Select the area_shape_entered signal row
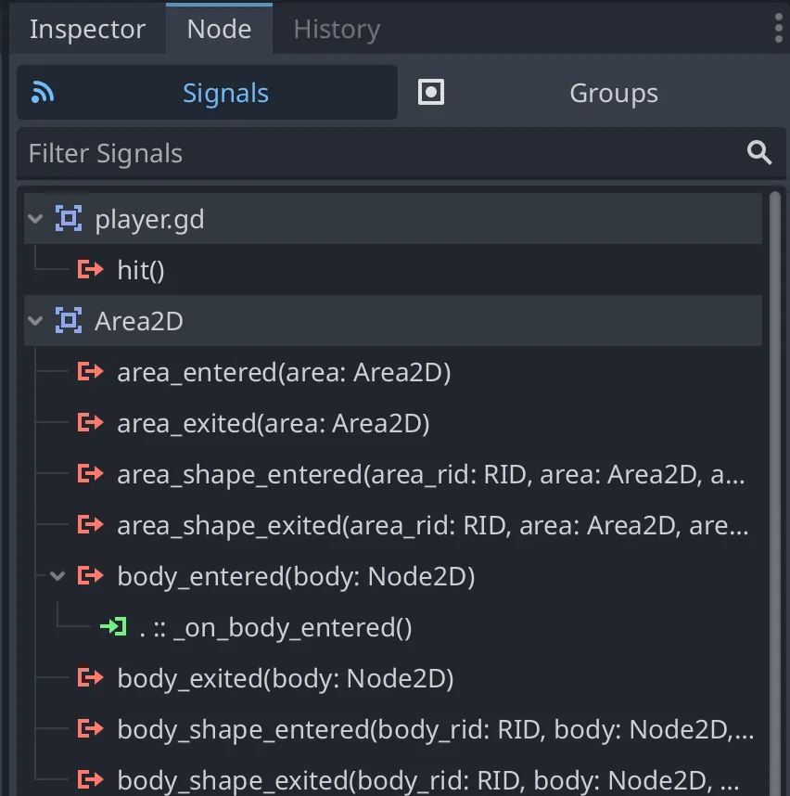This screenshot has width=790, height=796. [431, 475]
